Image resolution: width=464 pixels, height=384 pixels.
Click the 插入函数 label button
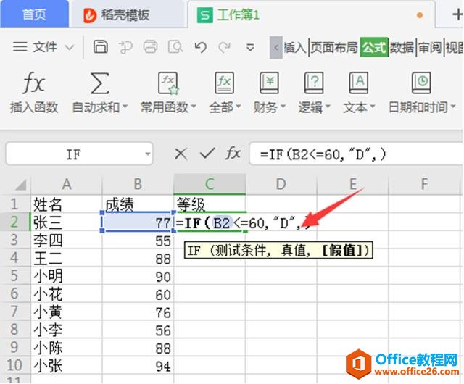pos(34,107)
